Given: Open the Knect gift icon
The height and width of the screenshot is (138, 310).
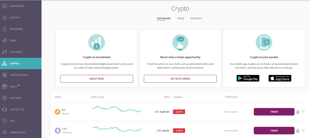Looking at the screenshot, I should (x=4, y=86).
